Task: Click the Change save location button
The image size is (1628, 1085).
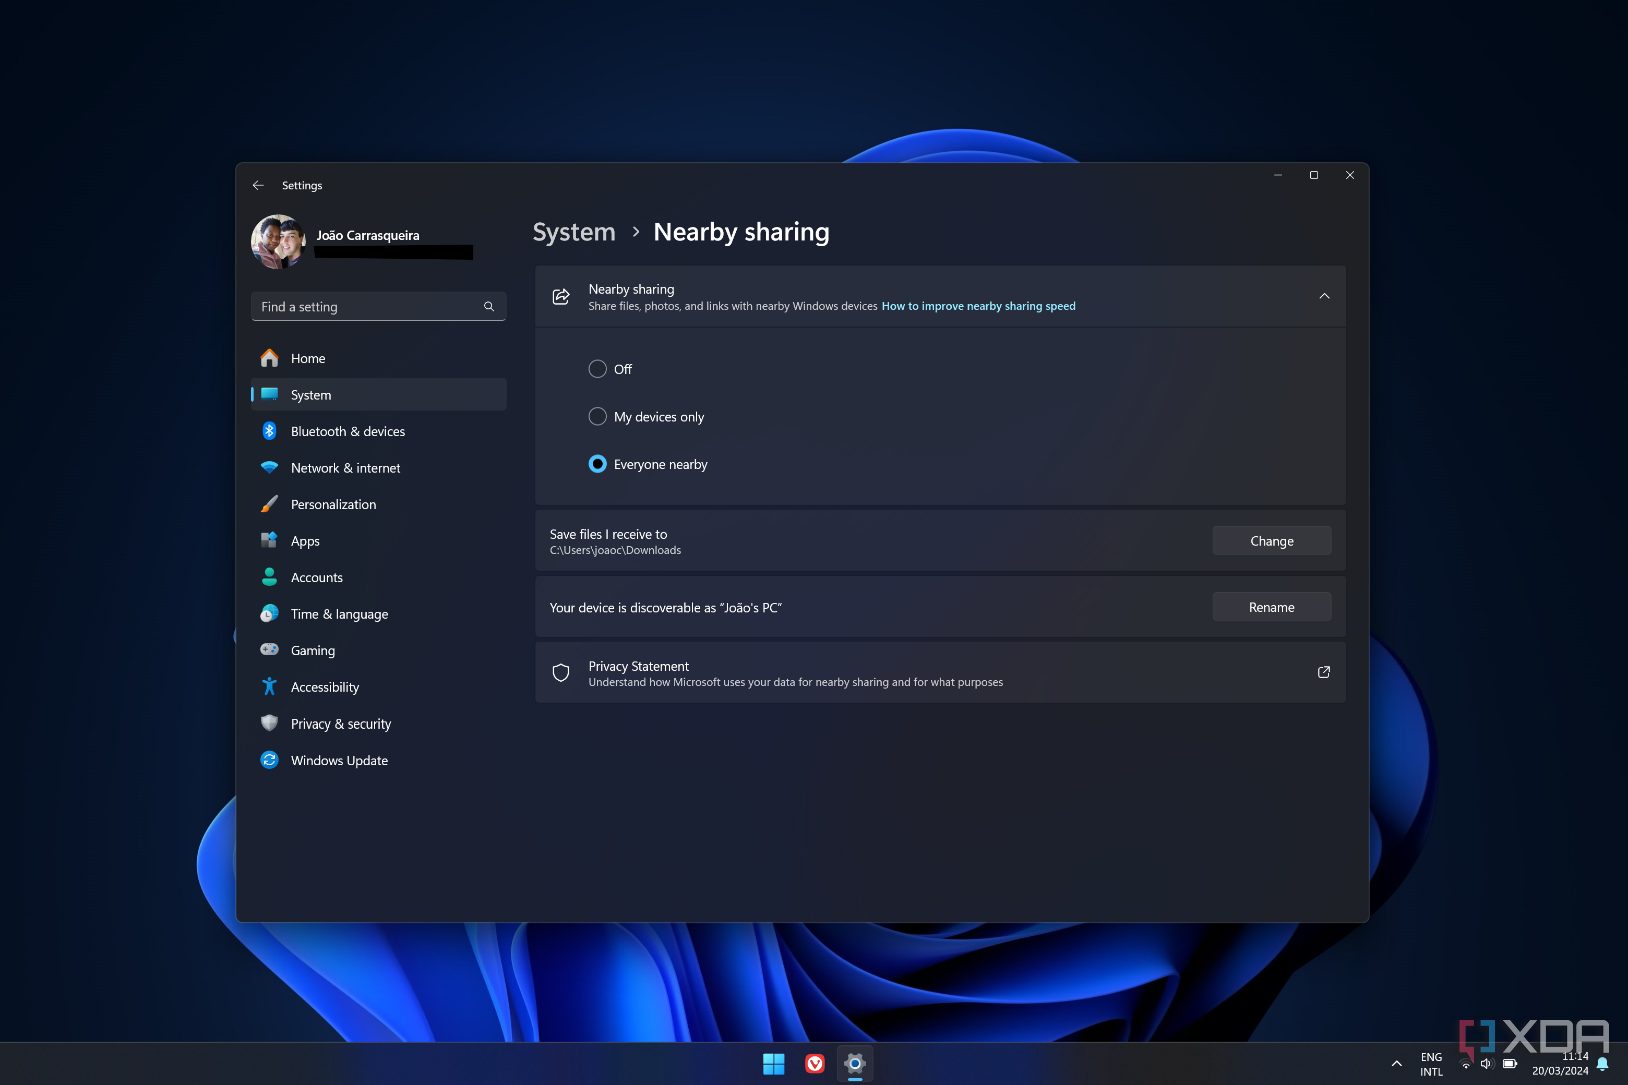Action: (x=1271, y=541)
